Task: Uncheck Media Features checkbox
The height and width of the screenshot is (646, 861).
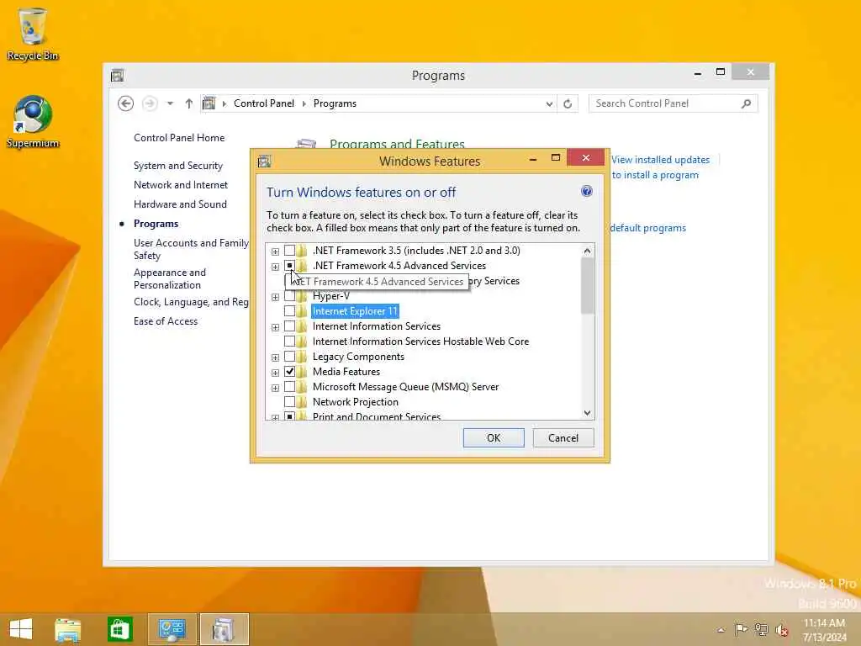Action: tap(289, 372)
